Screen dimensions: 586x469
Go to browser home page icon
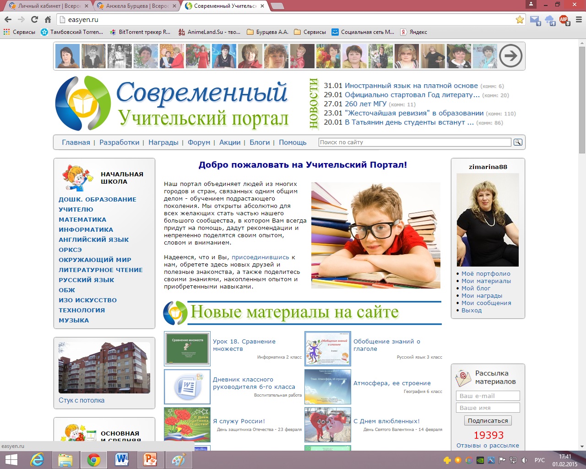click(48, 20)
